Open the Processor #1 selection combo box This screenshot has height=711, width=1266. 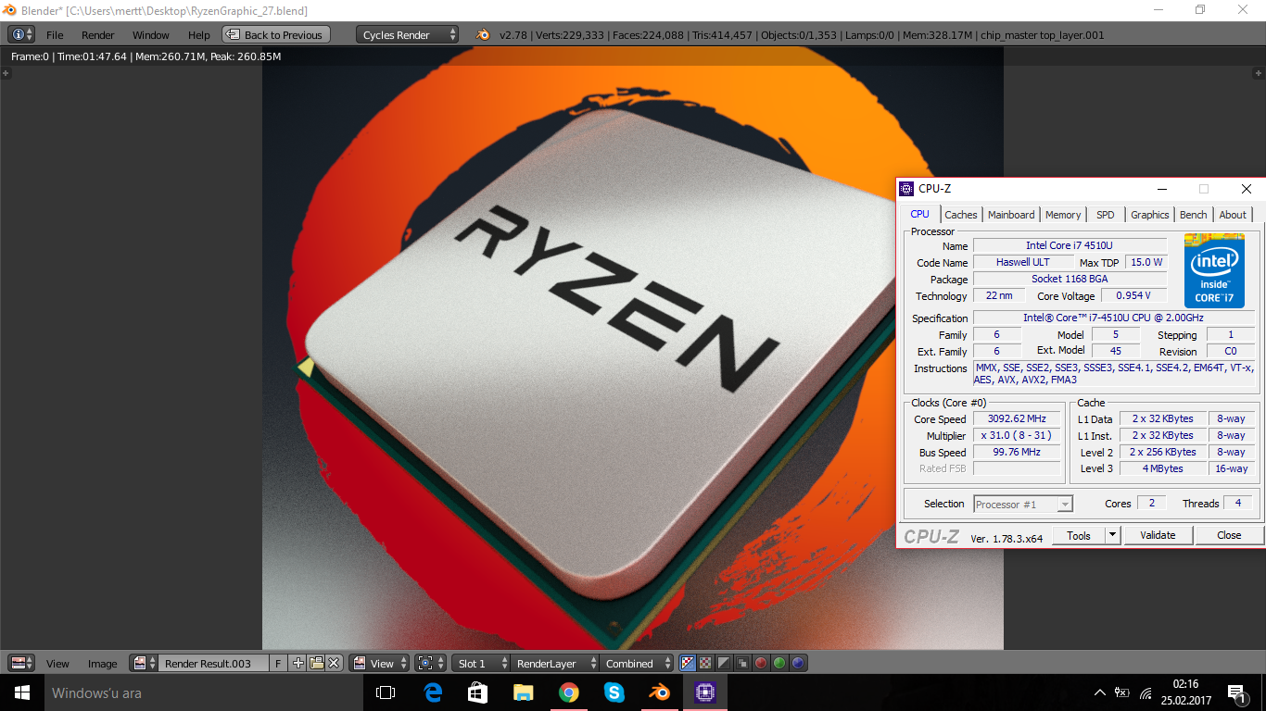click(x=1023, y=505)
